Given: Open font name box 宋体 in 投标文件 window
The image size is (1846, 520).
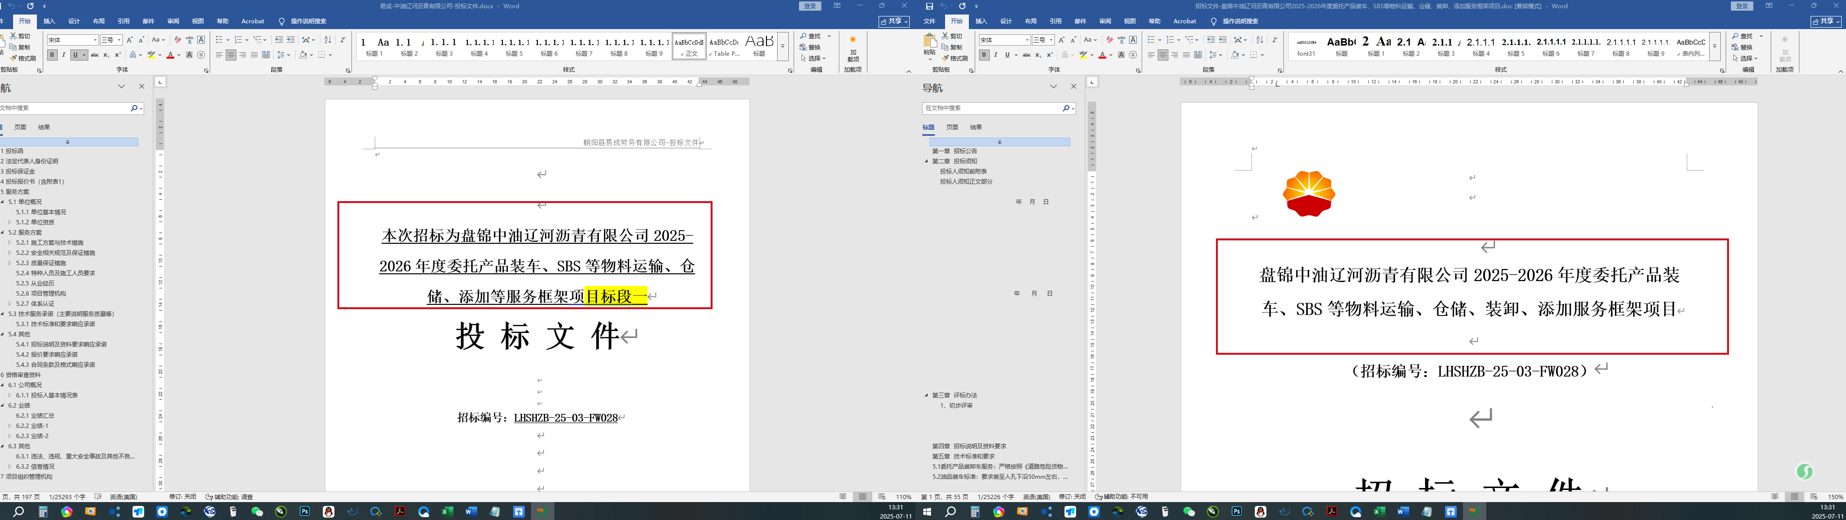Looking at the screenshot, I should [x=72, y=40].
